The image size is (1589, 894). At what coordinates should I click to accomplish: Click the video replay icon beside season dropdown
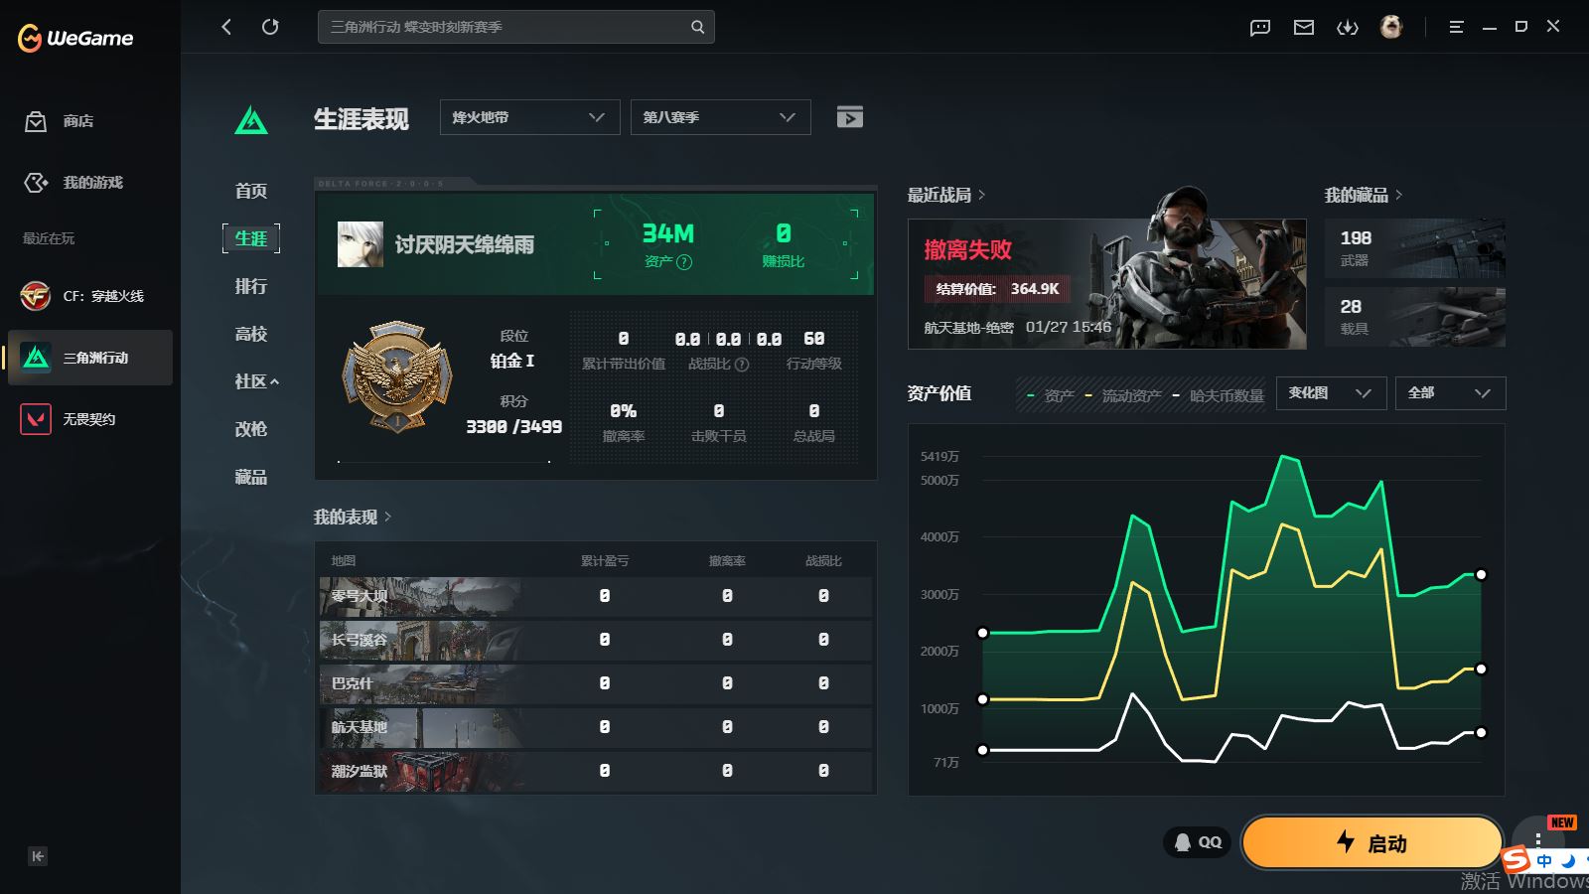point(849,117)
